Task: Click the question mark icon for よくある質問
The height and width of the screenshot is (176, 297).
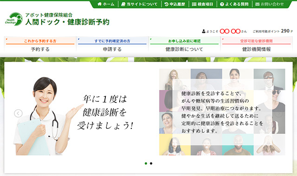Action: [x=222, y=4]
